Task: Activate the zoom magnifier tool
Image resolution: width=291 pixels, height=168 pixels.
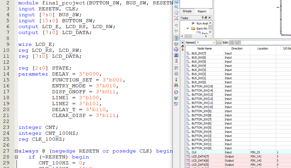Action: pos(176,7)
